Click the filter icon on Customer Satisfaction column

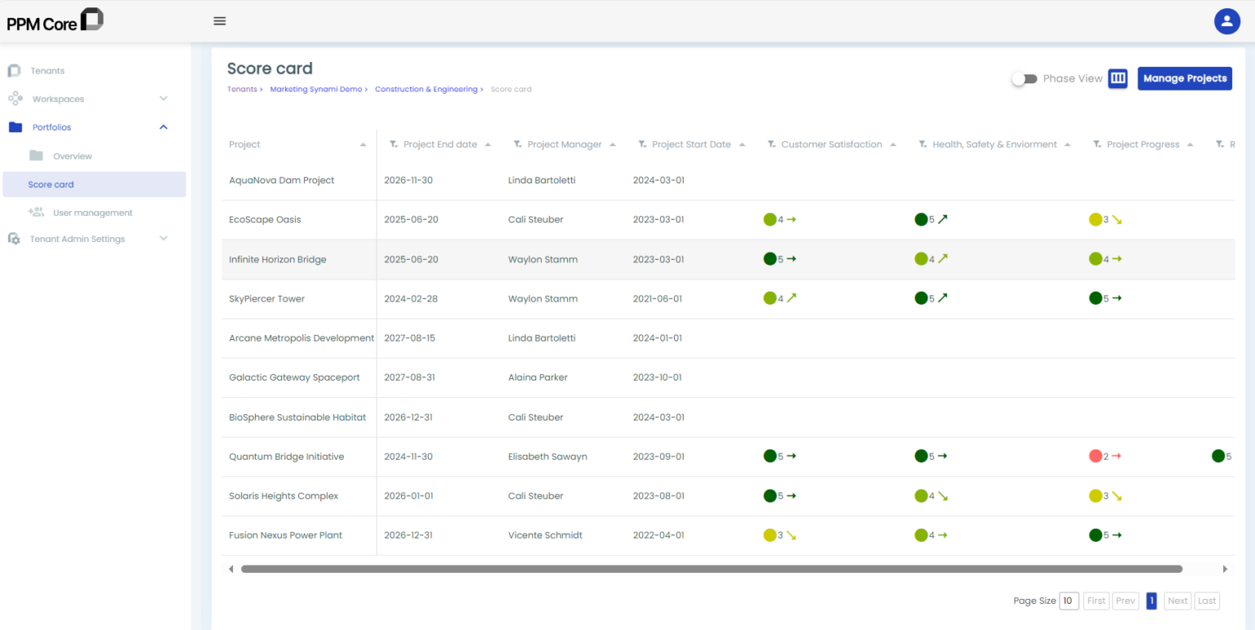coord(771,145)
